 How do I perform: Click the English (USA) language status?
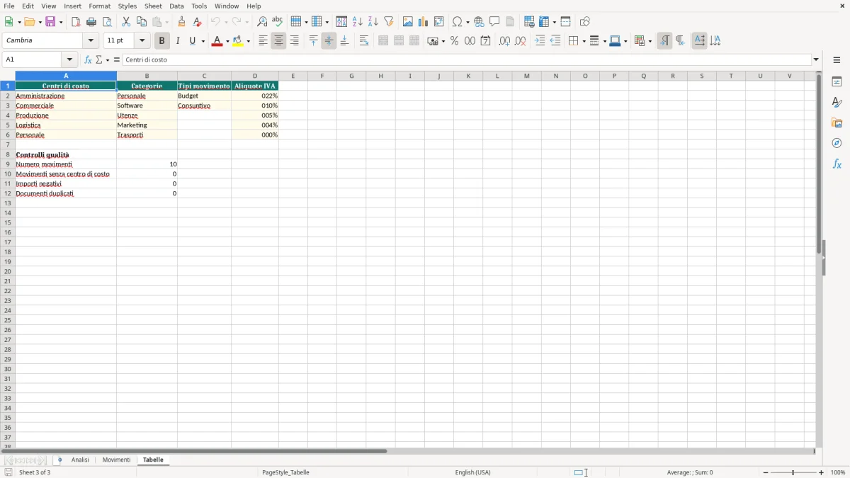tap(472, 472)
